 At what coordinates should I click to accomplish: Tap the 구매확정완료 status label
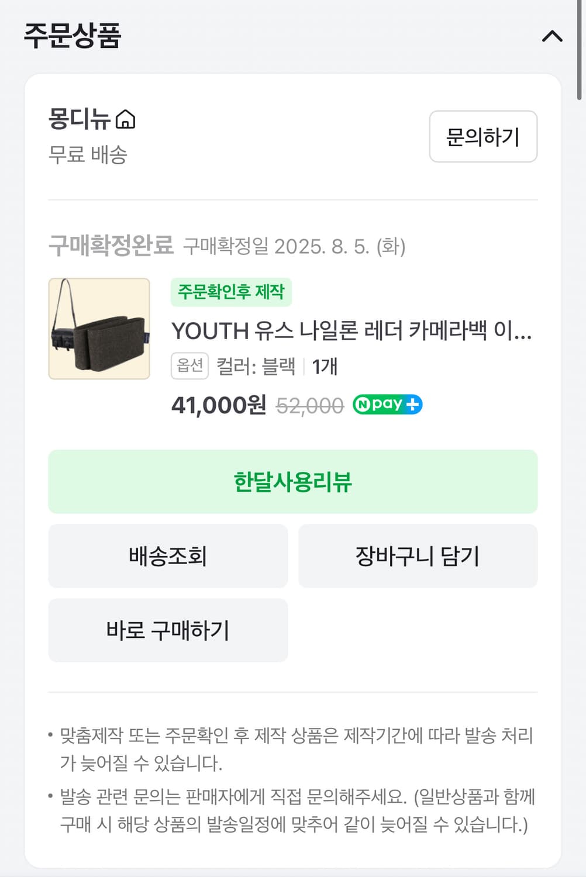tap(111, 246)
